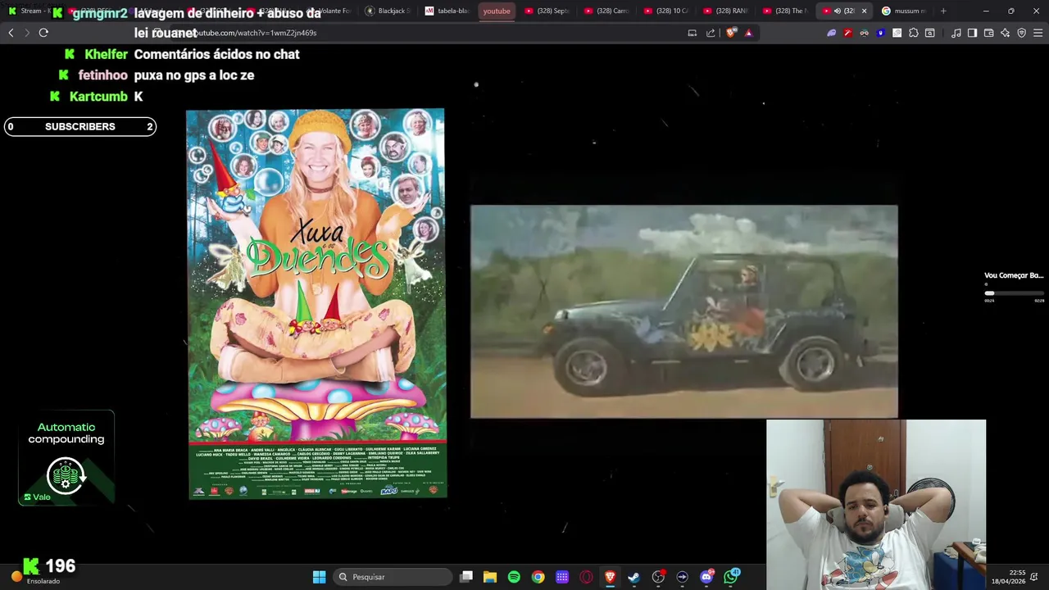
Task: Open the Leo AI sparkle icon
Action: coord(1005,33)
